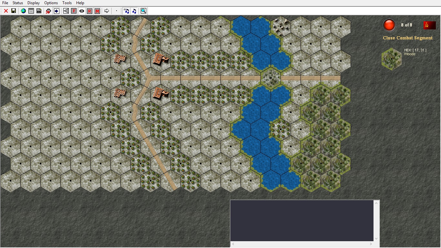Toggle sound effects with the FX note icon
Image resolution: width=441 pixels, height=248 pixels.
pyautogui.click(x=126, y=11)
